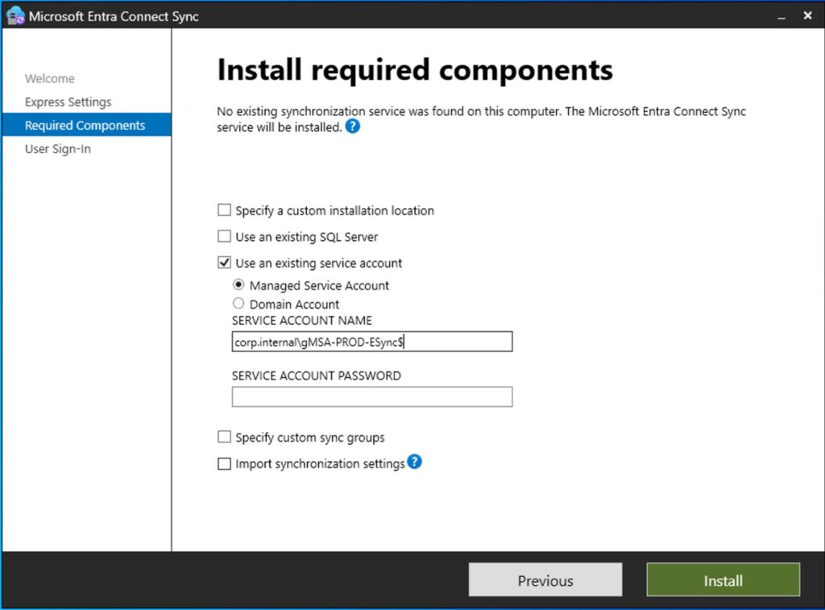825x610 pixels.
Task: Focus the Service Account Password field
Action: pos(371,396)
